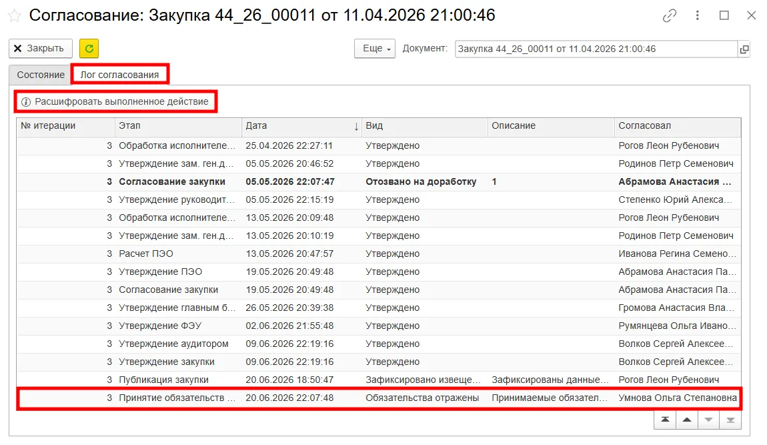Sort by the Этап column header
Viewport: 767px width, 445px height.
pyautogui.click(x=178, y=126)
